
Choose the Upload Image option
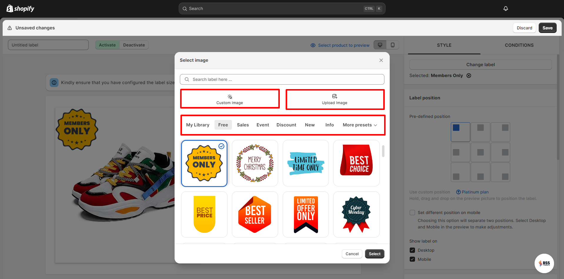point(334,99)
